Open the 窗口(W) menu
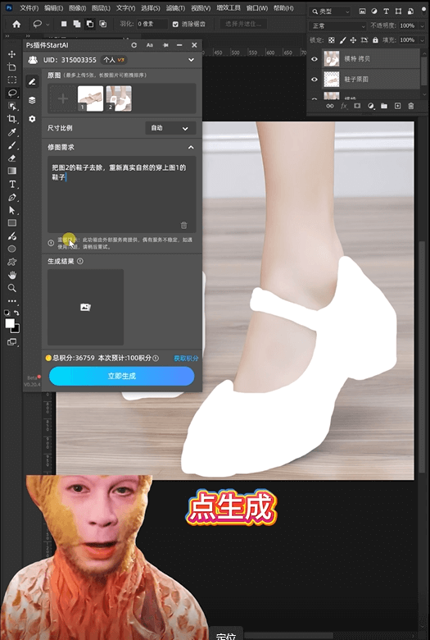430x640 pixels. [257, 8]
